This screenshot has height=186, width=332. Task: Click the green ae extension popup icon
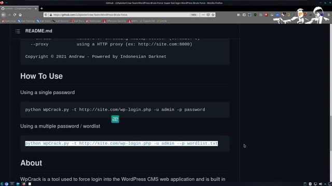pyautogui.click(x=115, y=119)
